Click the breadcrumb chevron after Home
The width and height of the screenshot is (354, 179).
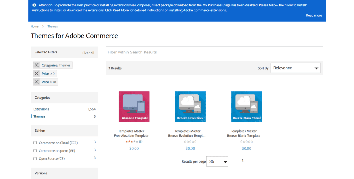click(x=43, y=26)
